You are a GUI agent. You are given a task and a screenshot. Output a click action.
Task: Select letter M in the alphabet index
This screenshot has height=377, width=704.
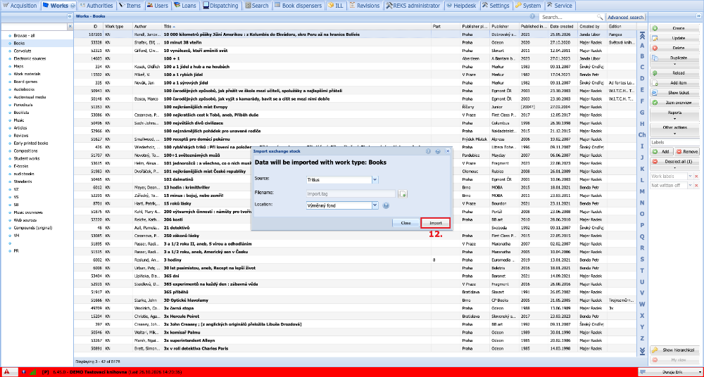coord(642,191)
